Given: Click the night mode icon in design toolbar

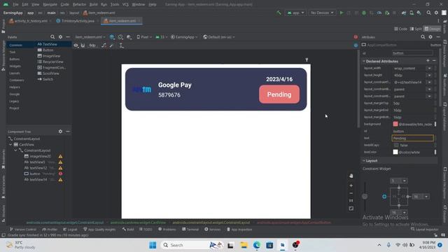Looking at the screenshot, I should tap(129, 37).
